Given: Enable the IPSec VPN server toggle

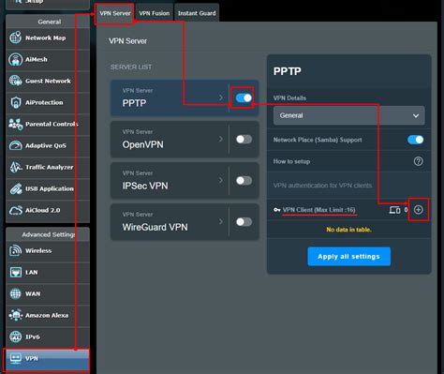Looking at the screenshot, I should point(244,181).
